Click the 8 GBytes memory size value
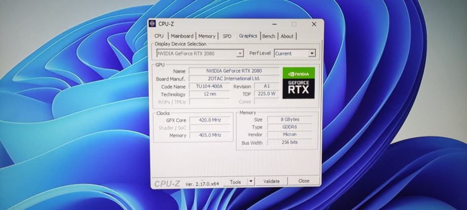The image size is (467, 210). tap(290, 119)
